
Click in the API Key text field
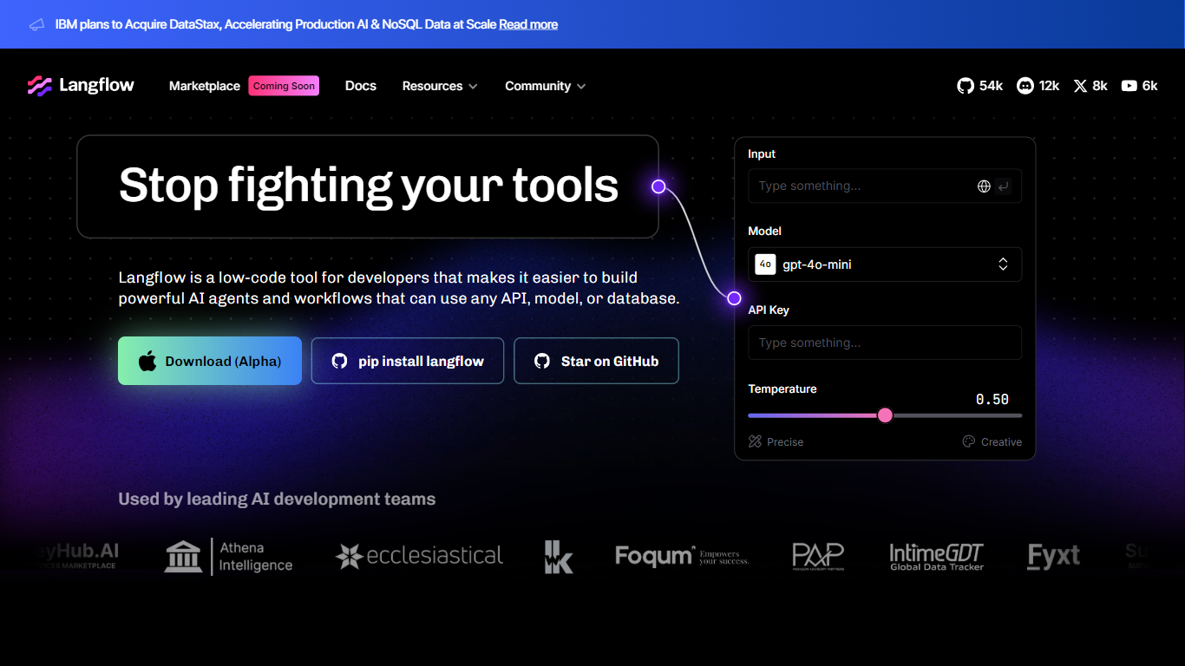(885, 343)
